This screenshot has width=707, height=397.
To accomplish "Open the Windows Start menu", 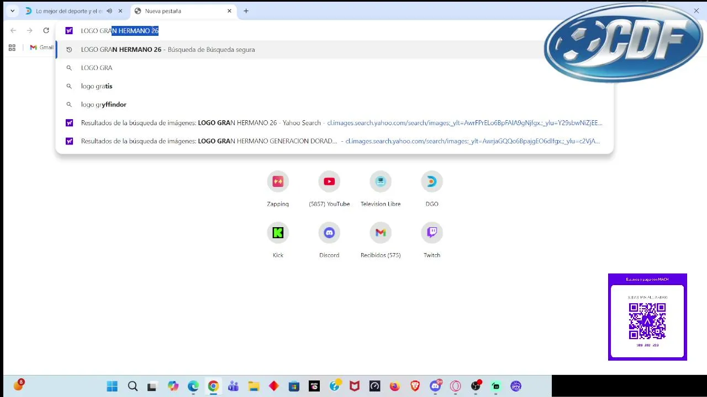I will coord(112,386).
